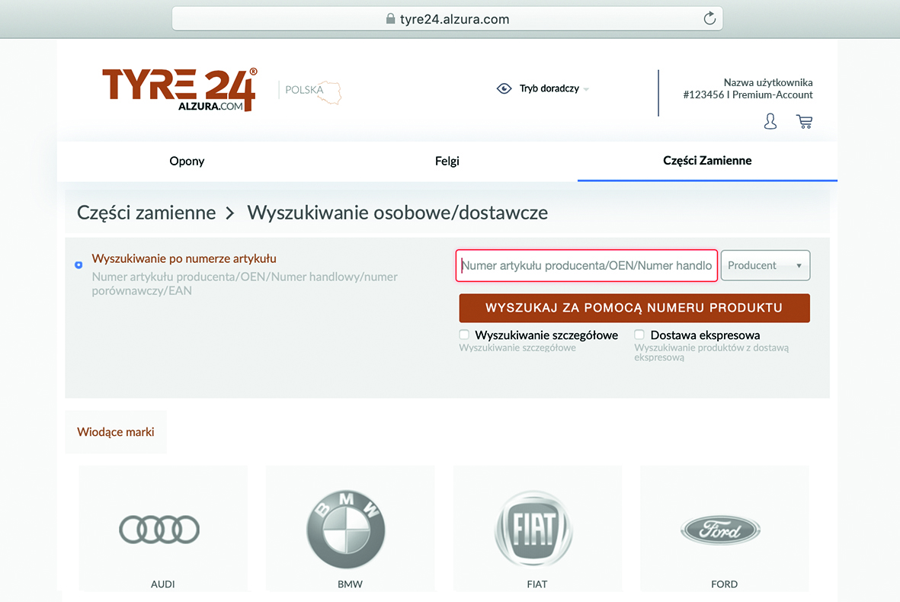Open the shopping cart icon
Screen dimensions: 900x602
pos(804,121)
